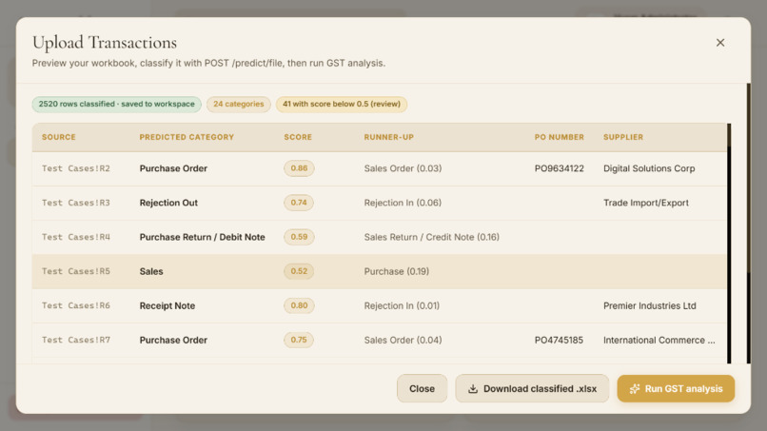
Task: Click the 0.86 score badge
Action: pos(299,168)
